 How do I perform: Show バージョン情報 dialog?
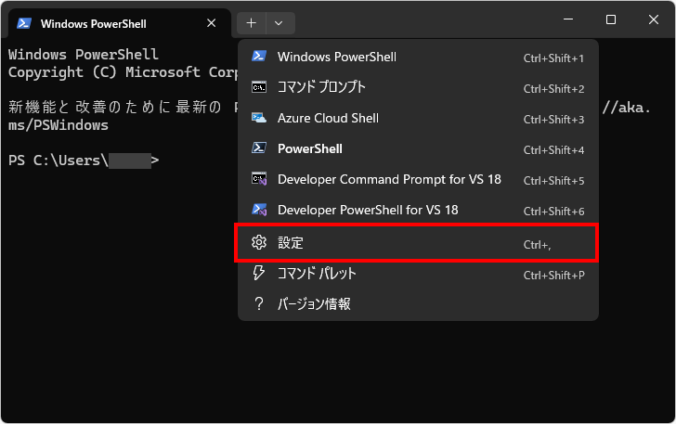point(418,304)
